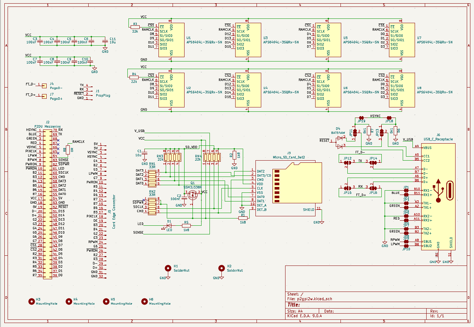Viewport: 474px width, 327px height.
Task: Click the Micro SD card symbol J3
Action: pyautogui.click(x=285, y=188)
